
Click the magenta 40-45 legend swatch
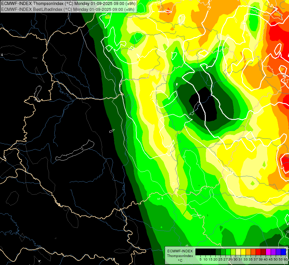268,252
